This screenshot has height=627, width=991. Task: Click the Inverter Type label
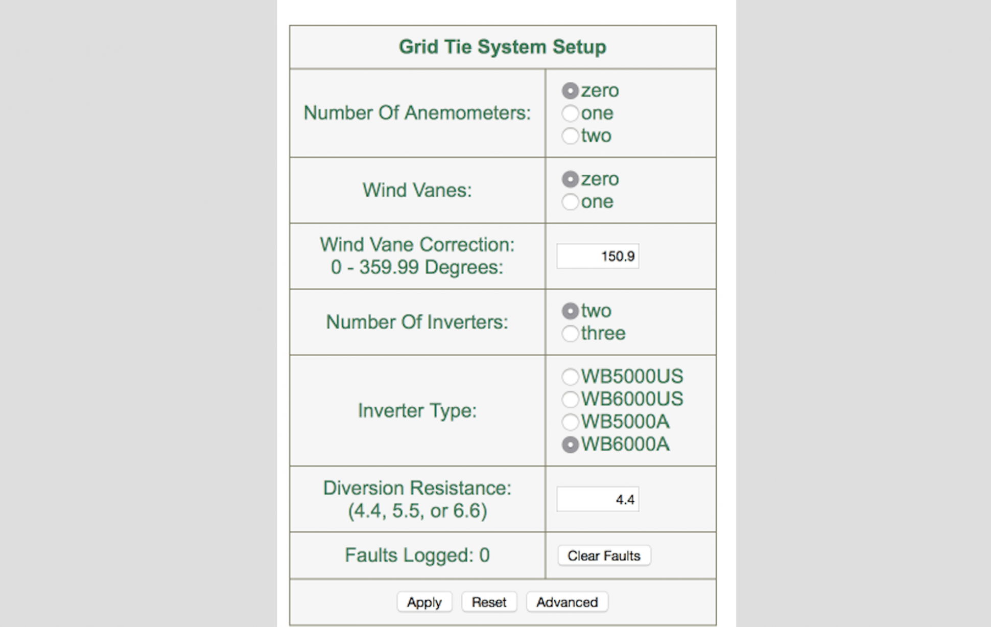point(417,410)
